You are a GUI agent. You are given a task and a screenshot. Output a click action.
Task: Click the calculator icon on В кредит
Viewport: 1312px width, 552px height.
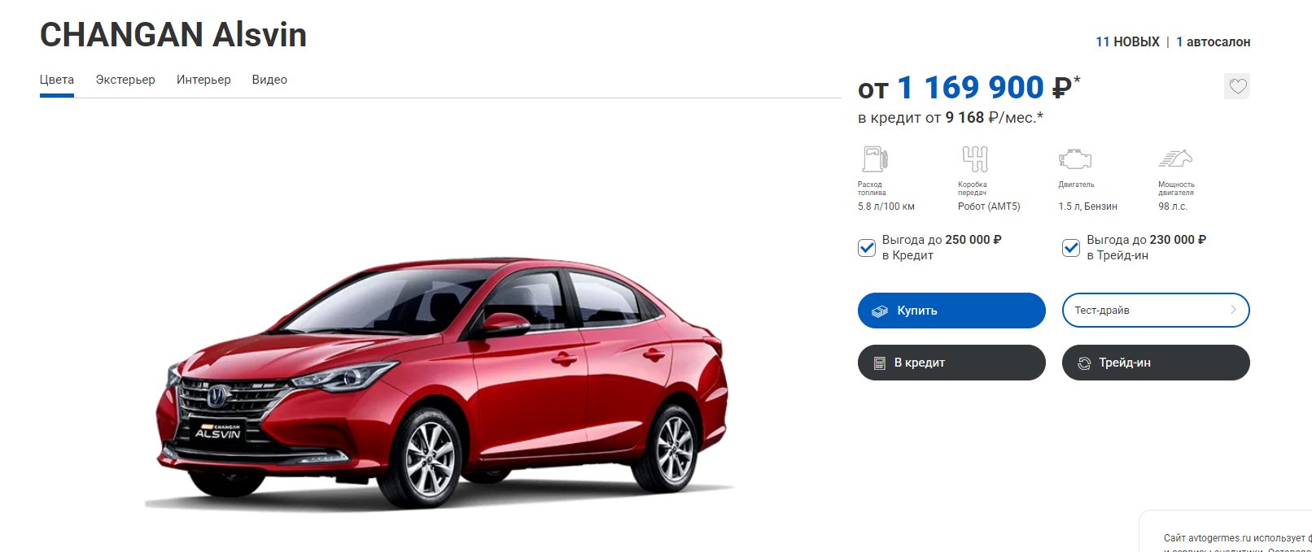click(x=879, y=363)
